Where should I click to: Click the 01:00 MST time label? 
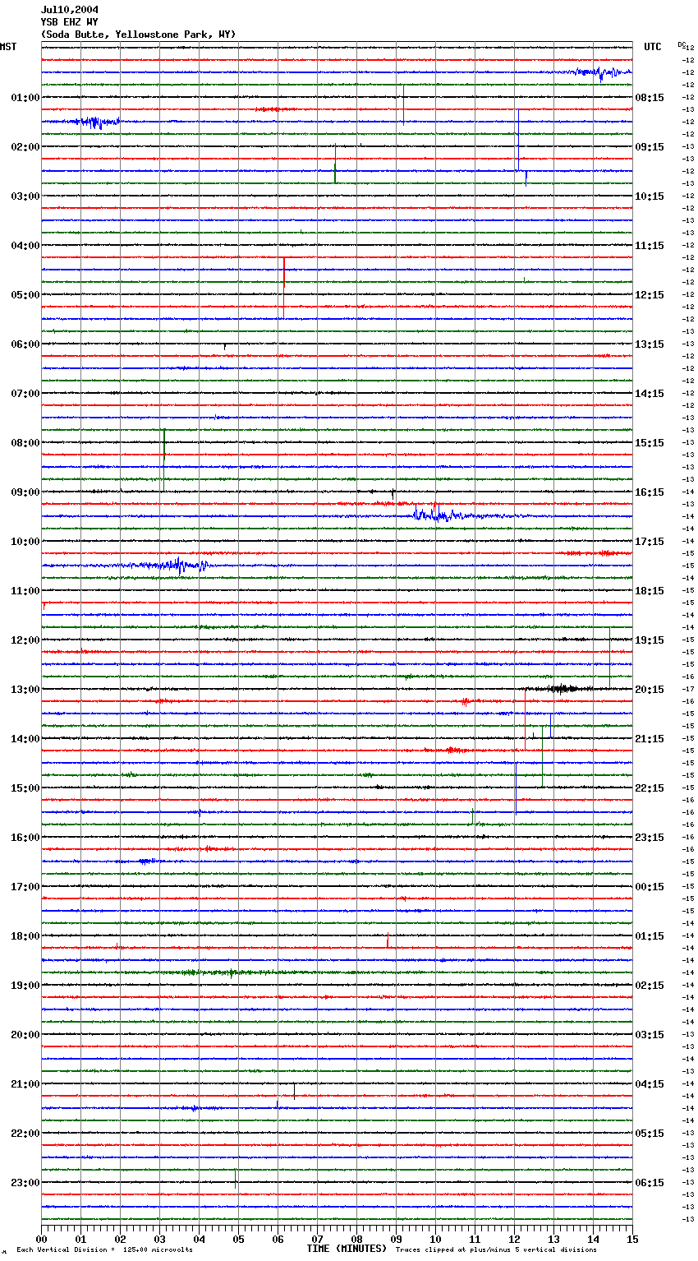click(25, 98)
